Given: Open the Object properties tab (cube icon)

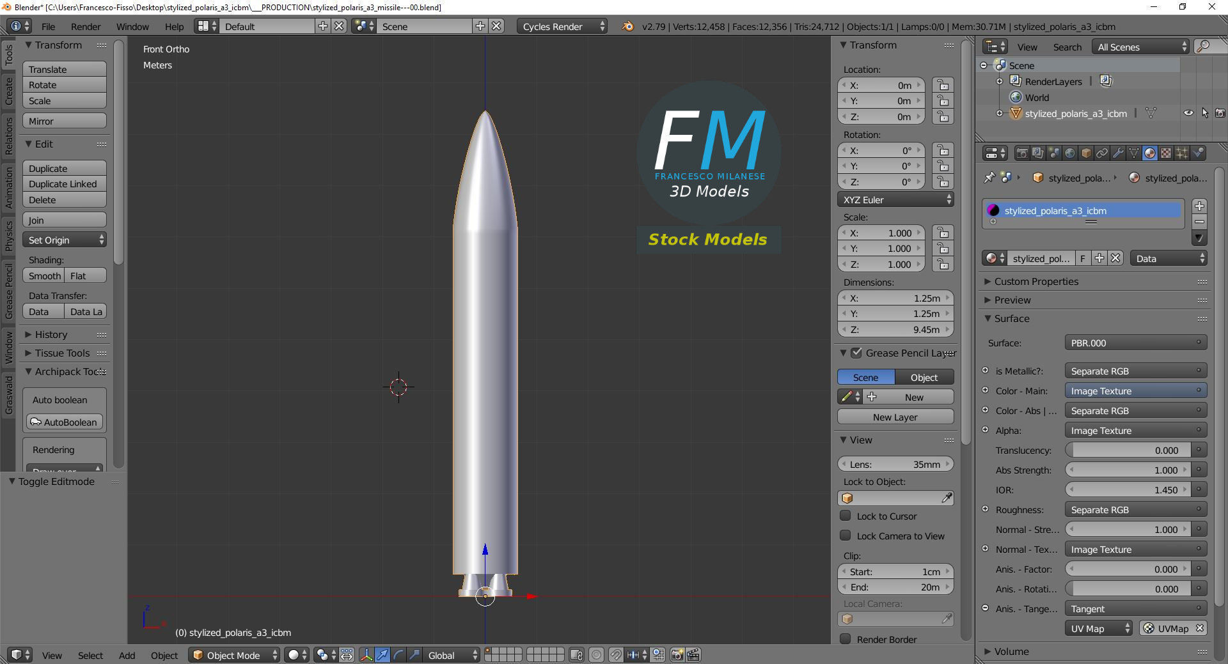Looking at the screenshot, I should click(1086, 153).
